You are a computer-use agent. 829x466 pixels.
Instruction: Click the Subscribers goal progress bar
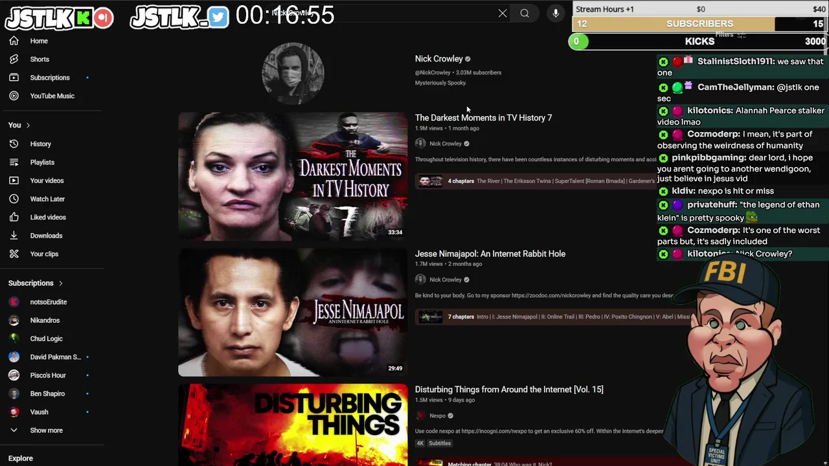(x=699, y=24)
